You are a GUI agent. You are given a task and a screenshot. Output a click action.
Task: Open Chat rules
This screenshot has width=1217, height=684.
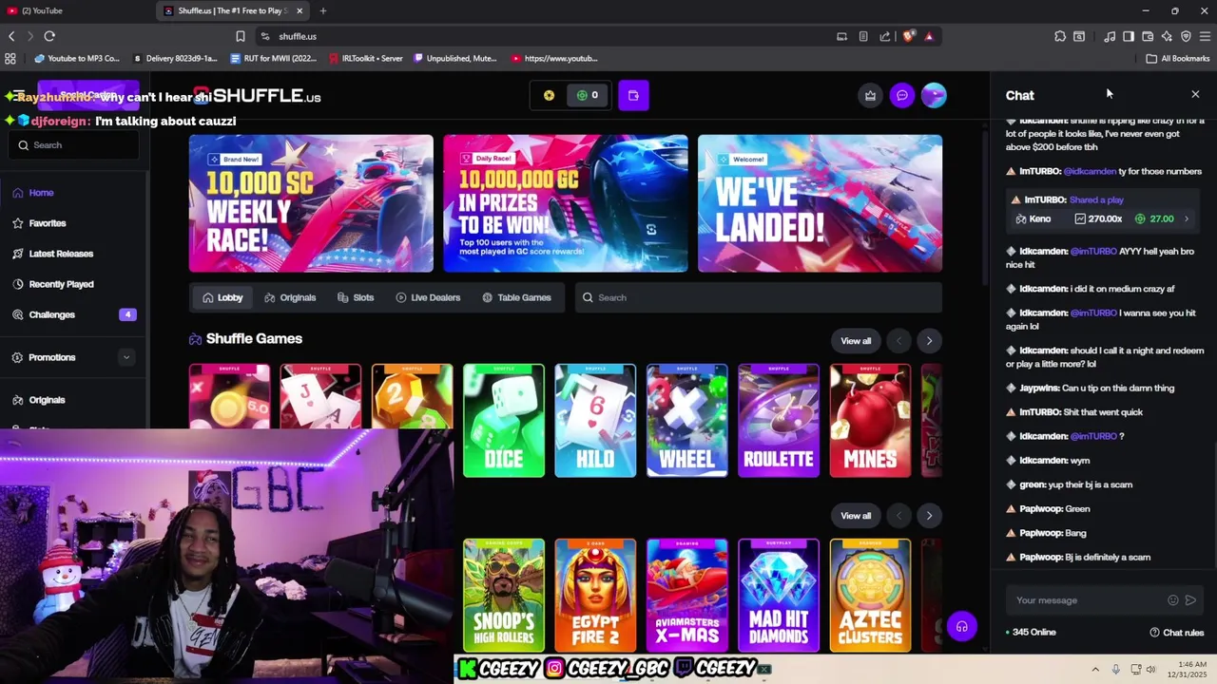coord(1177,633)
